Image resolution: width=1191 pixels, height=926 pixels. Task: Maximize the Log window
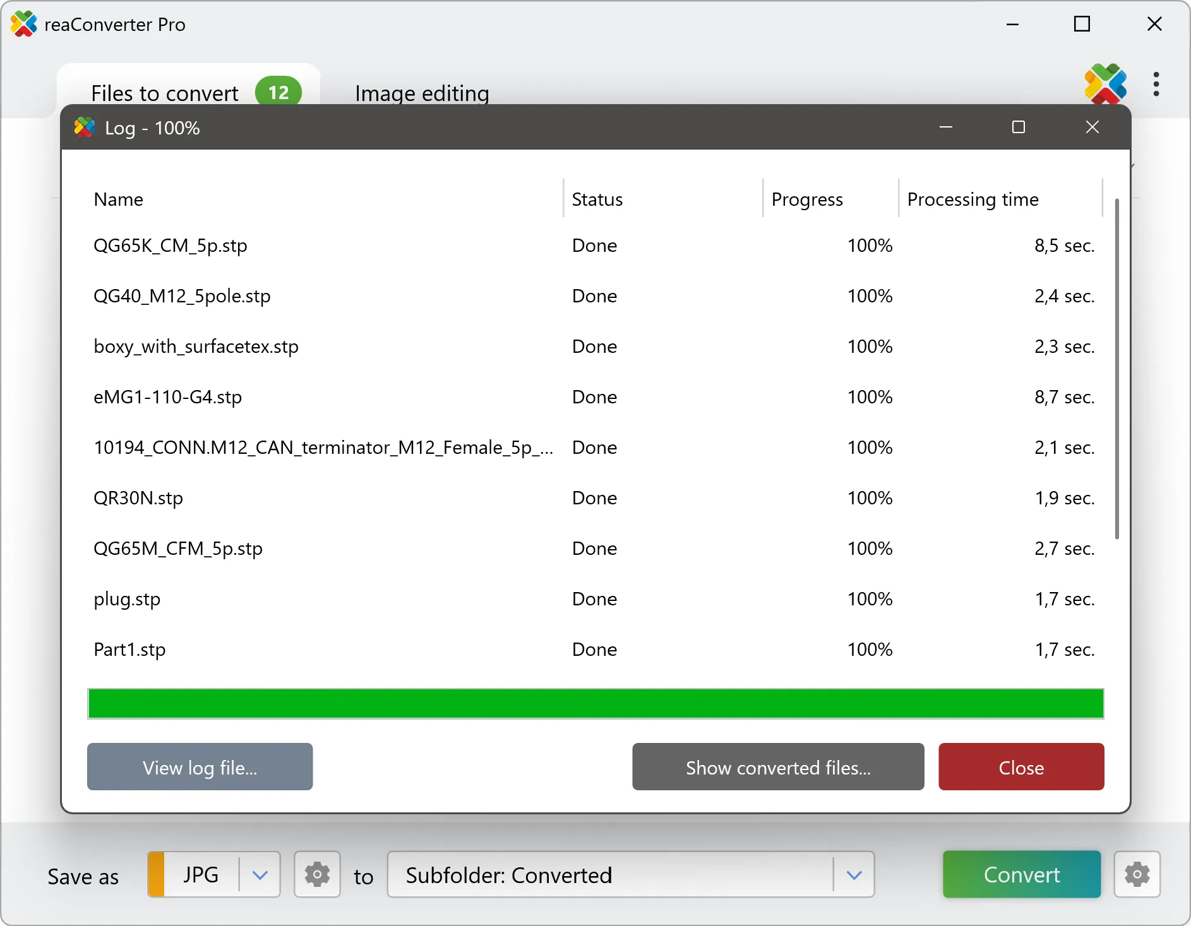pos(1018,128)
